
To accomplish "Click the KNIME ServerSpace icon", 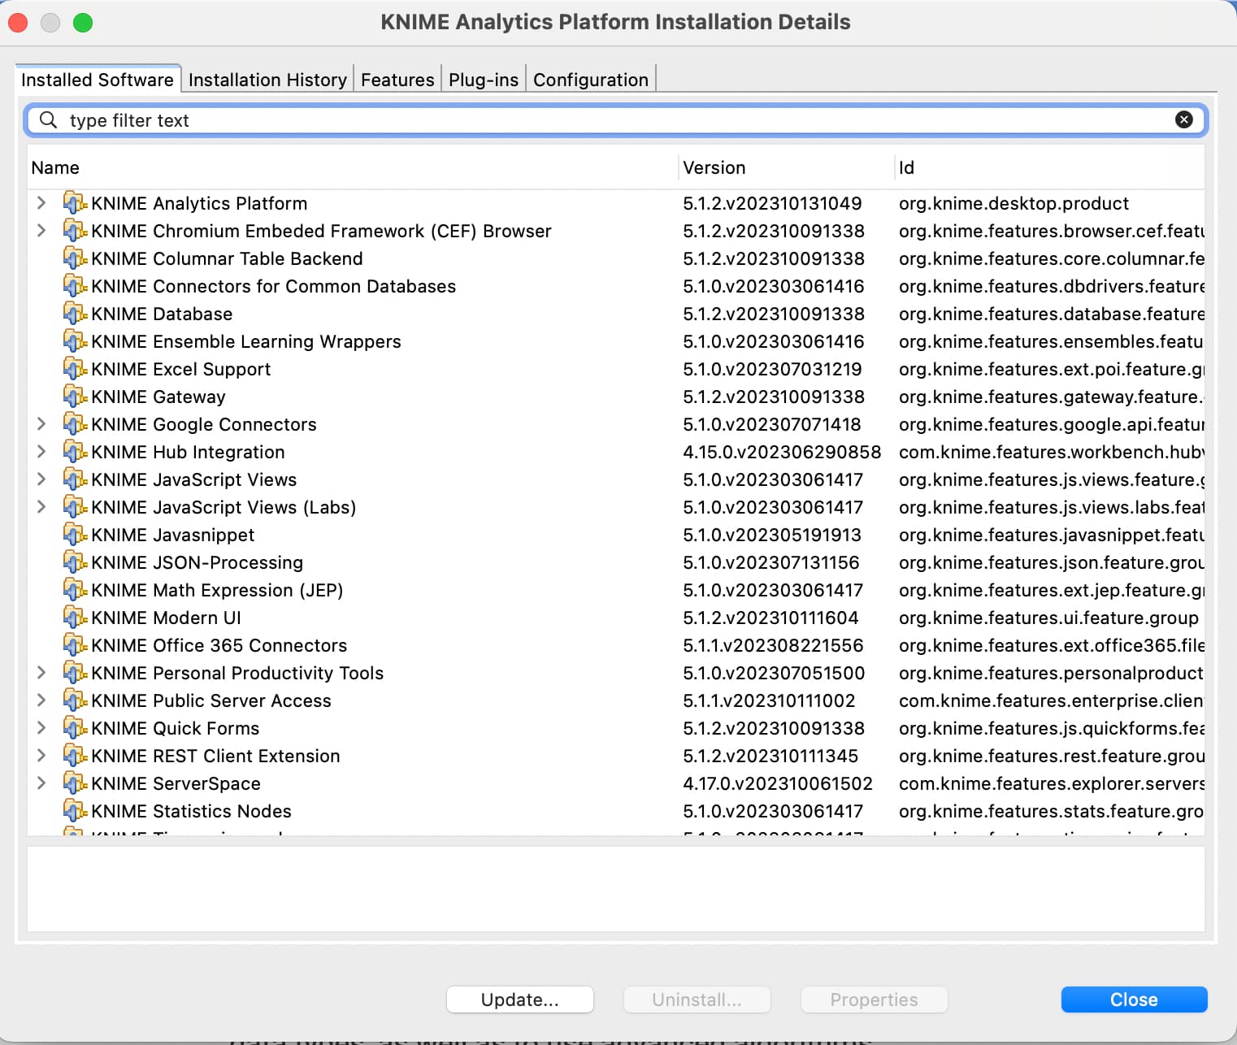I will coord(75,783).
